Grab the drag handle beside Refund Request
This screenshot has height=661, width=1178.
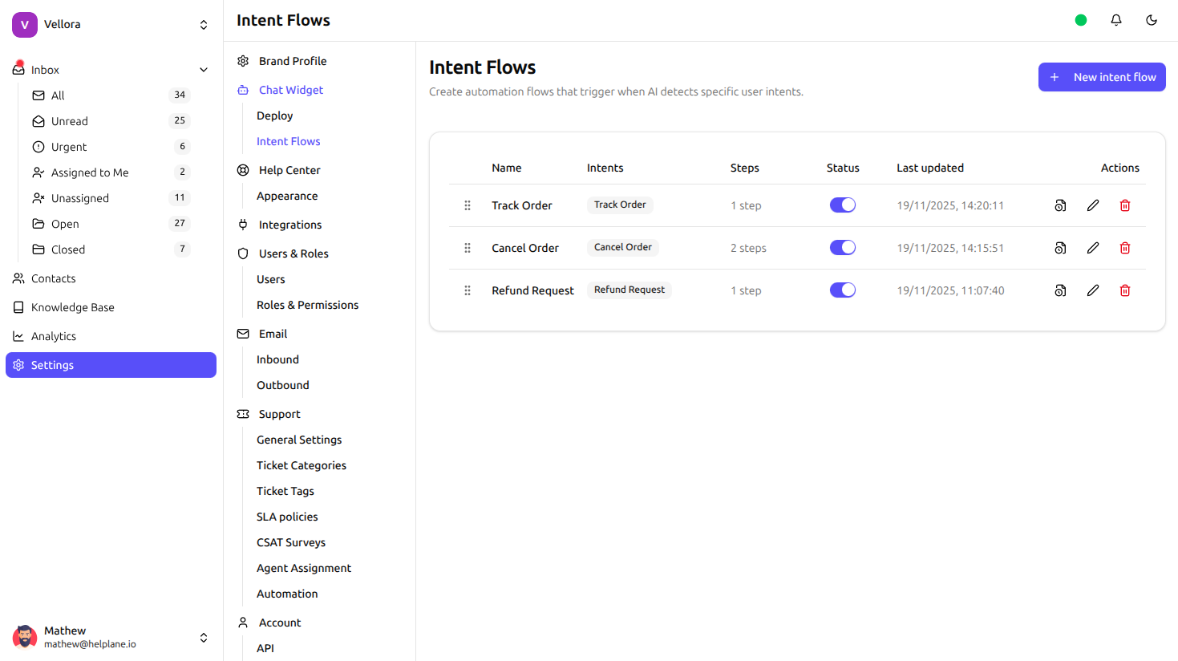point(468,290)
